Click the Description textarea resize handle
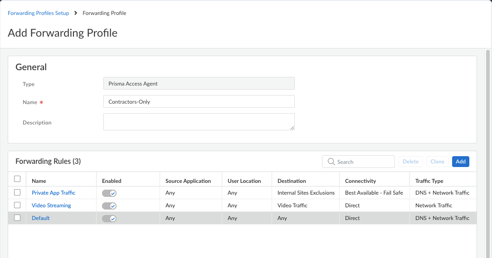 (x=292, y=128)
